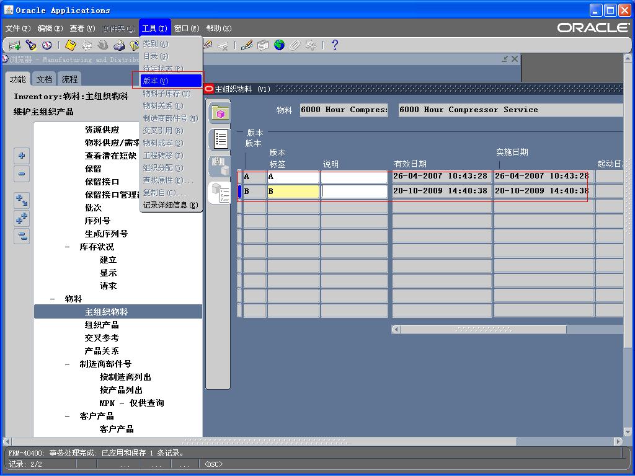635x476 pixels.
Task: Click the description field of revision A
Action: [x=354, y=177]
